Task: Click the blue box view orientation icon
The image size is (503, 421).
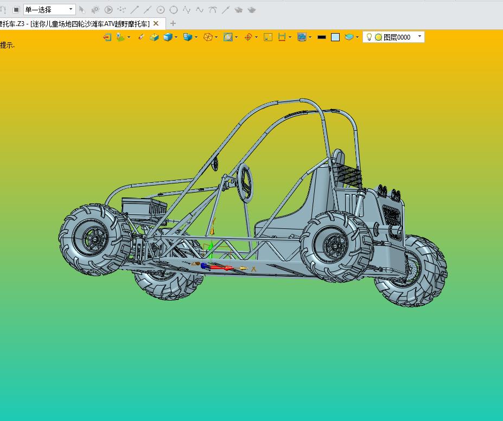Action: coord(188,37)
